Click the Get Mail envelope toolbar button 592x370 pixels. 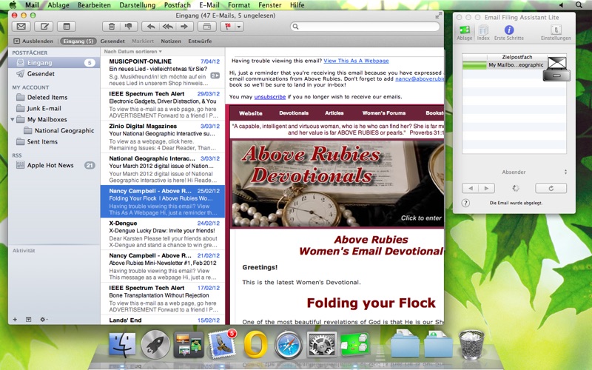(21, 27)
